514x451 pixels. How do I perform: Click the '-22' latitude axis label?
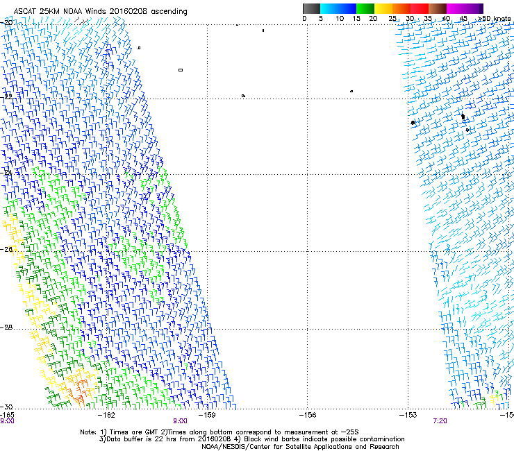pyautogui.click(x=6, y=96)
